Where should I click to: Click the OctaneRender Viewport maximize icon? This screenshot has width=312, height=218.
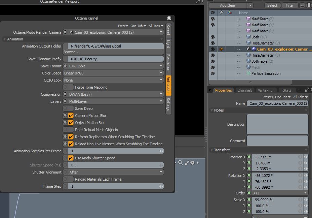pos(197,2)
